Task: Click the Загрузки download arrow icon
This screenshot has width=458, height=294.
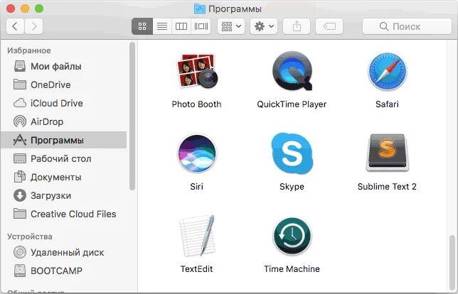Action: 20,195
